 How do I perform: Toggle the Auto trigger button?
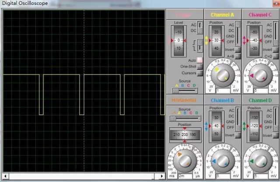point(200,60)
